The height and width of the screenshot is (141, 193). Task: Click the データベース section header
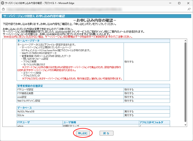click(25, 108)
